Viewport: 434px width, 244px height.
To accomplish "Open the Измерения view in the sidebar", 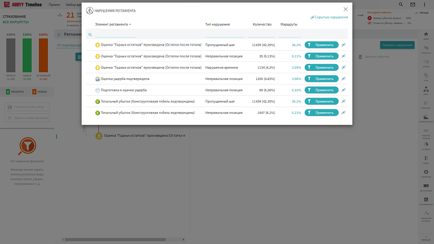I will 426,174.
